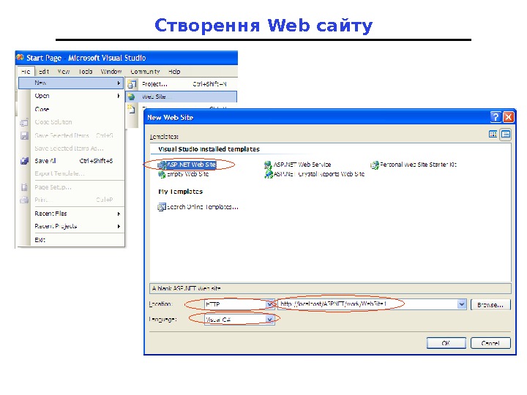527x395 pixels.
Task: Open the Window menu
Action: tap(111, 72)
